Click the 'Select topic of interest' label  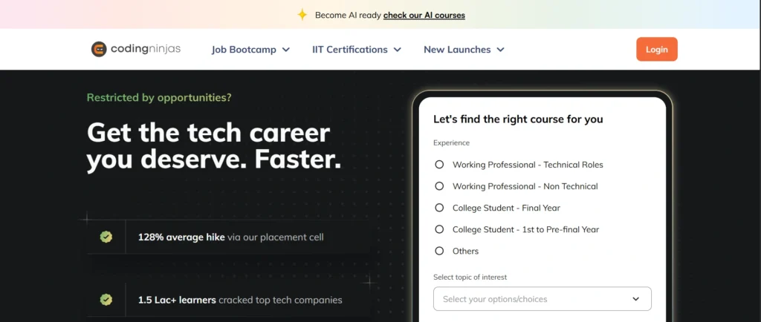click(470, 277)
